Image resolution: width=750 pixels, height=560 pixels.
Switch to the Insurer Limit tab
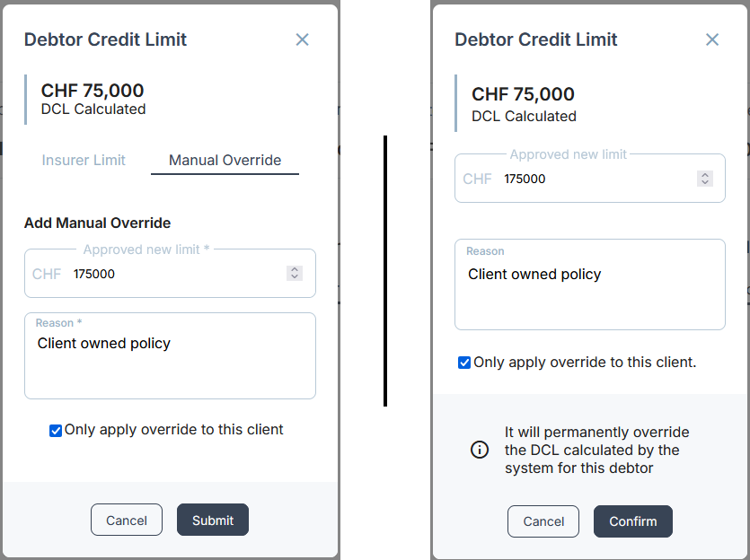84,160
